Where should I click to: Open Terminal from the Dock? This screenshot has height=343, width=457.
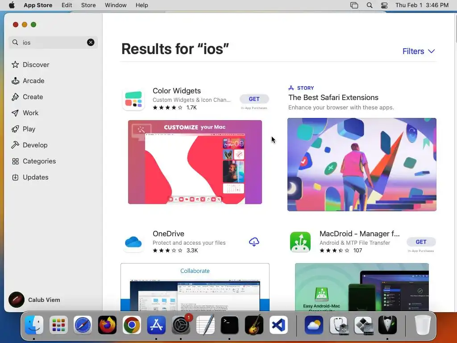click(x=229, y=325)
